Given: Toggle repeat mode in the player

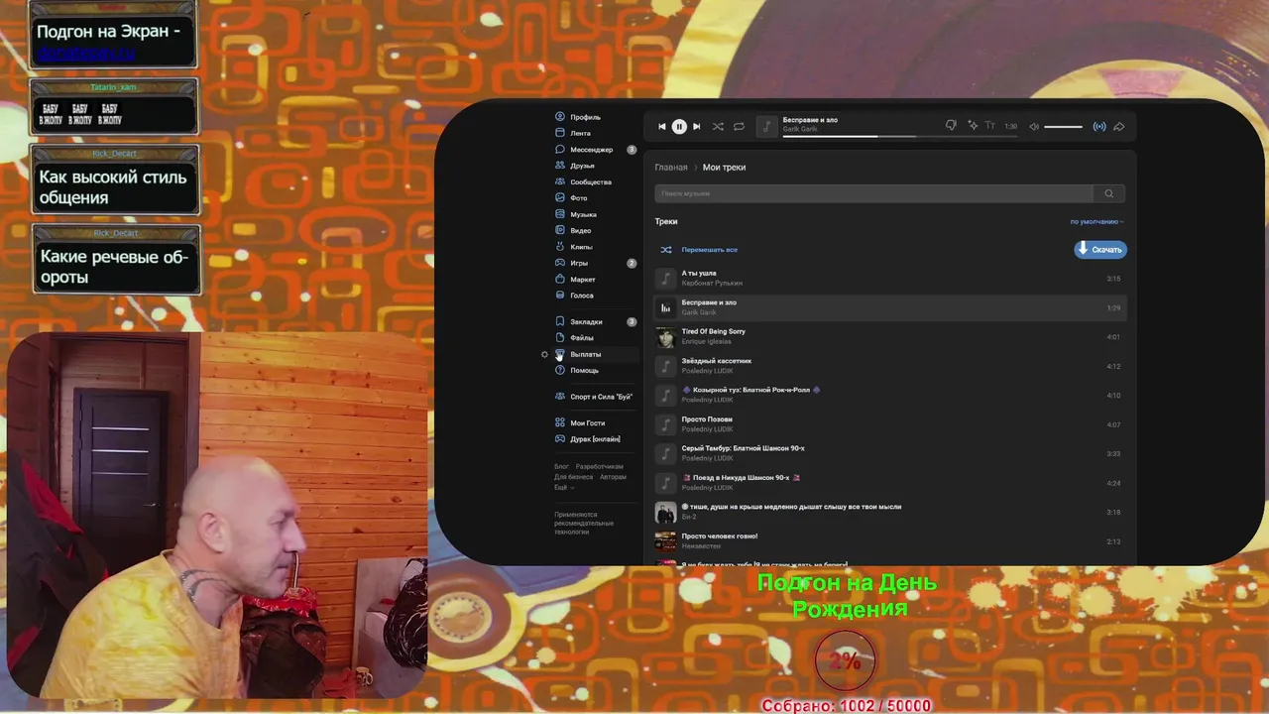Looking at the screenshot, I should 739,126.
